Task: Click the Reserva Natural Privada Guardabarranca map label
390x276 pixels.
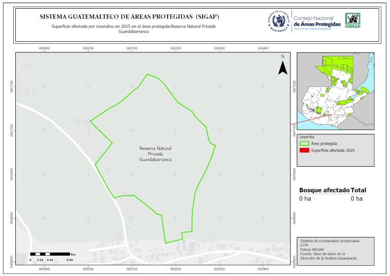Action: (x=155, y=154)
